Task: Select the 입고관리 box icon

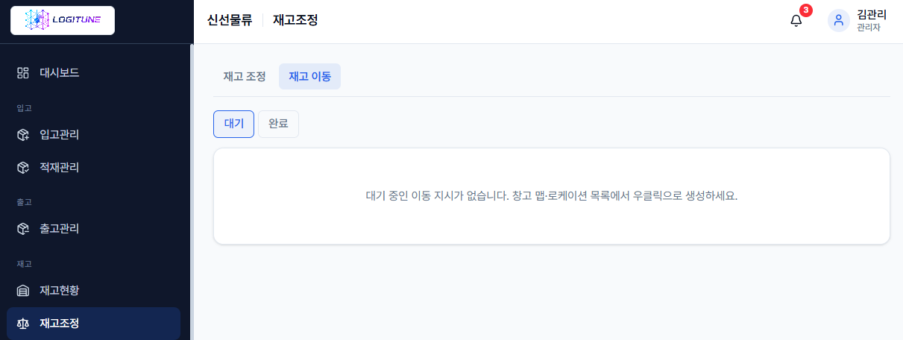Action: [x=22, y=135]
